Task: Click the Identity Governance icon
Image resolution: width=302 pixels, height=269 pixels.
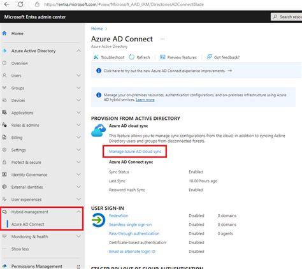Action: [4, 175]
